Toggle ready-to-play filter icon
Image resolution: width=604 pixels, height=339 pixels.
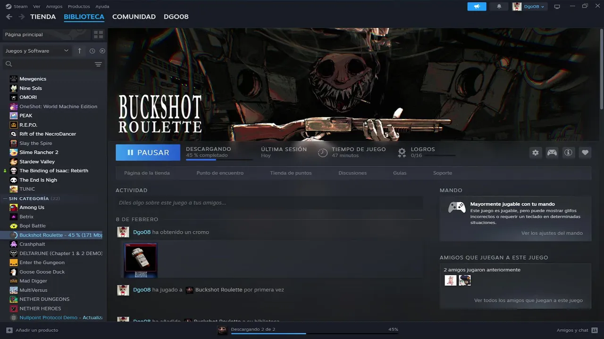102,51
